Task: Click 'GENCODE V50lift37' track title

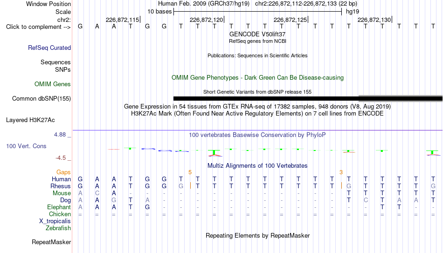Action: tap(257, 34)
